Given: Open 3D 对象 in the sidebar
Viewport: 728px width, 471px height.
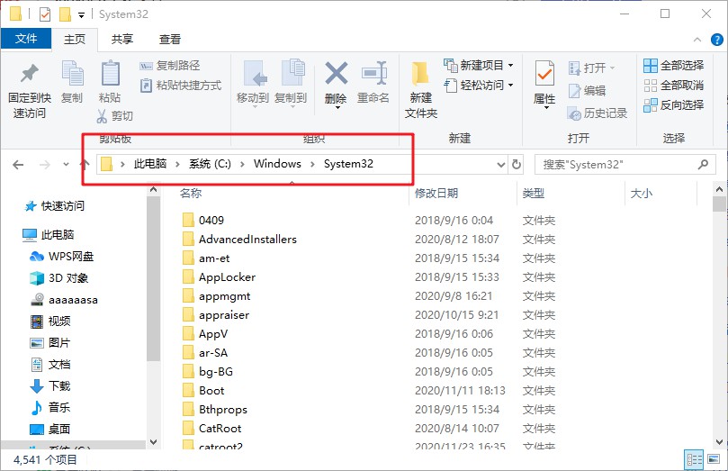Looking at the screenshot, I should (59, 277).
